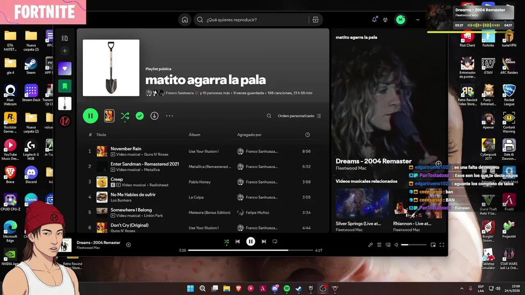Open Riot Client desktop shortcut
This screenshot has height=295, width=525.
[468, 39]
